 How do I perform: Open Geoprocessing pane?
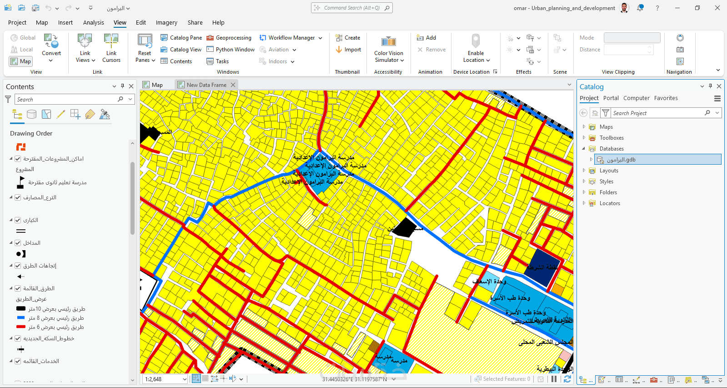(229, 38)
